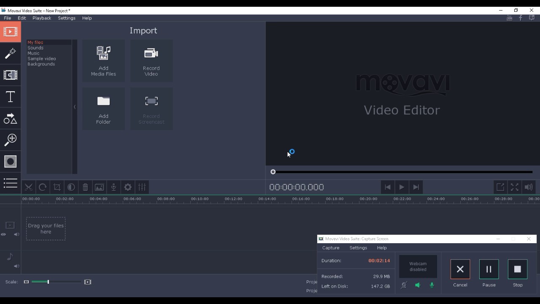Viewport: 540px width, 304px height.
Task: Click the Webcam disabled preview box
Action: (x=418, y=266)
